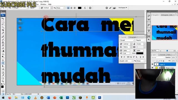The width and height of the screenshot is (178, 100).
Task: Open English: USA language dropdown
Action: pos(132,61)
